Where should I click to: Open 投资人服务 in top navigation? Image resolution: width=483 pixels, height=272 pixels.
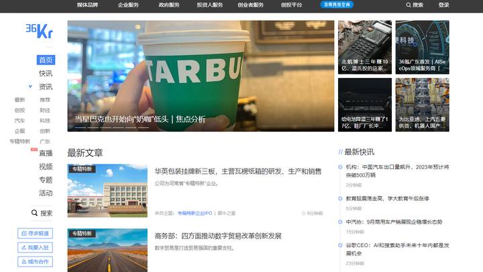[210, 5]
